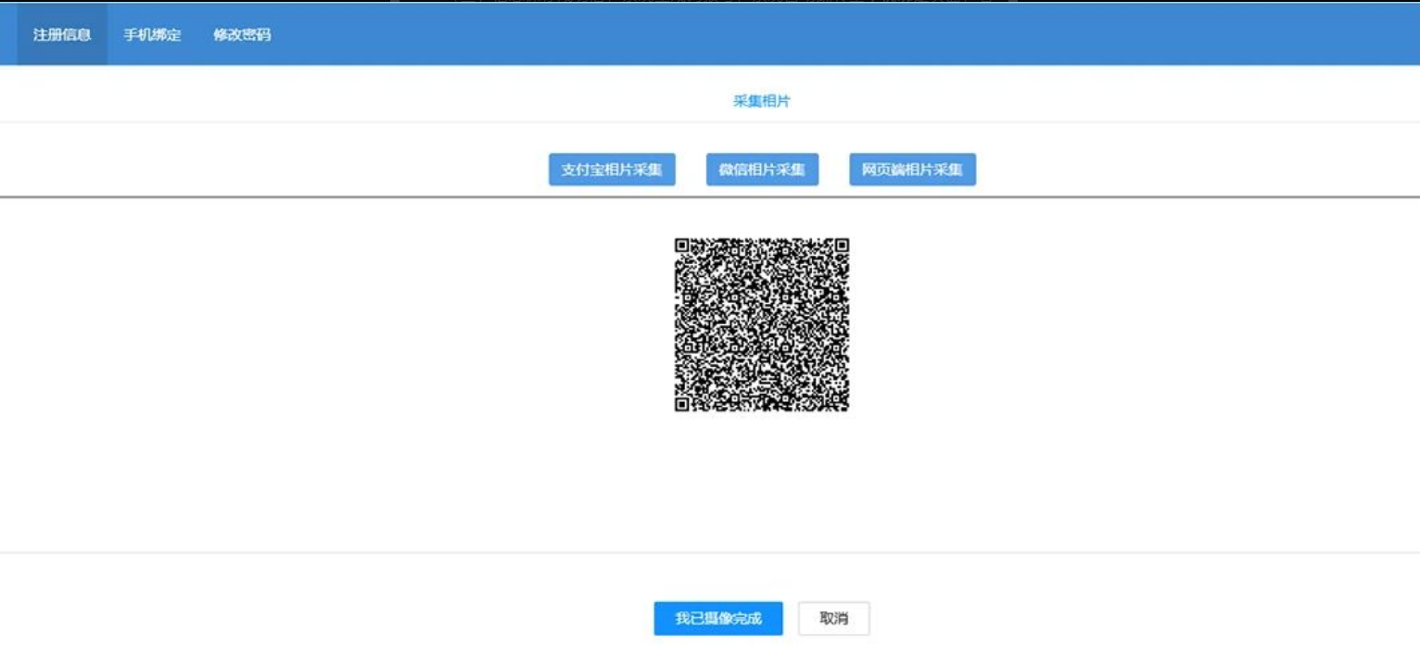Click the 采集相片 heading link
This screenshot has width=1420, height=656.
(761, 101)
